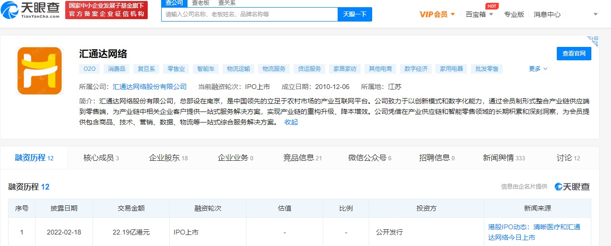Click the 22.19亿港元 amount cell
611x246 pixels.
[131, 232]
